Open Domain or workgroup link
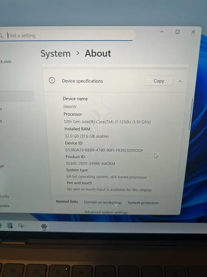The height and width of the screenshot is (277, 207). coord(103,202)
